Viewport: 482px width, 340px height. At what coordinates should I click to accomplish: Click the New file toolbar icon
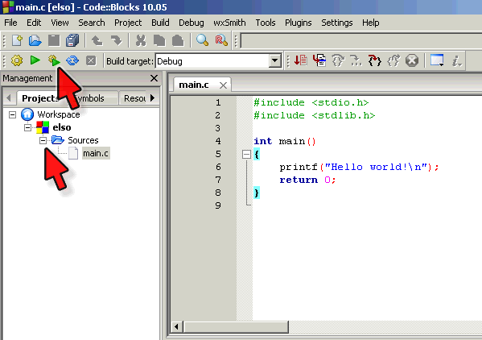click(17, 40)
